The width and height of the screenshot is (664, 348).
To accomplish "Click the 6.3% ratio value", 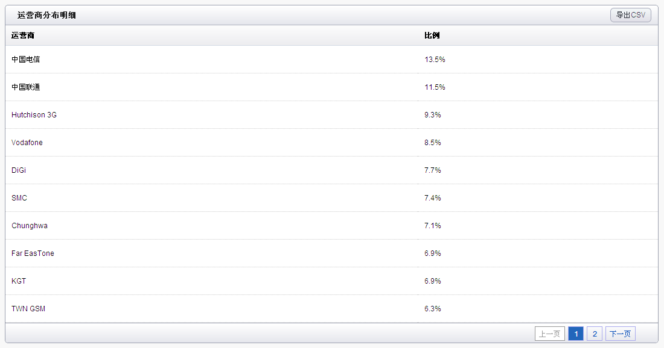I will click(433, 309).
